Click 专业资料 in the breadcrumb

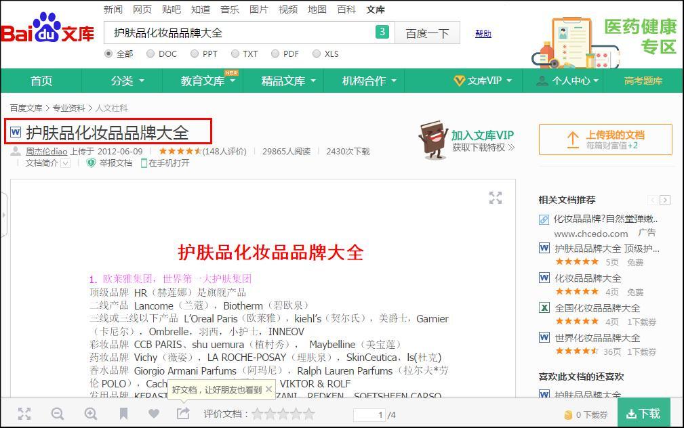[69, 108]
